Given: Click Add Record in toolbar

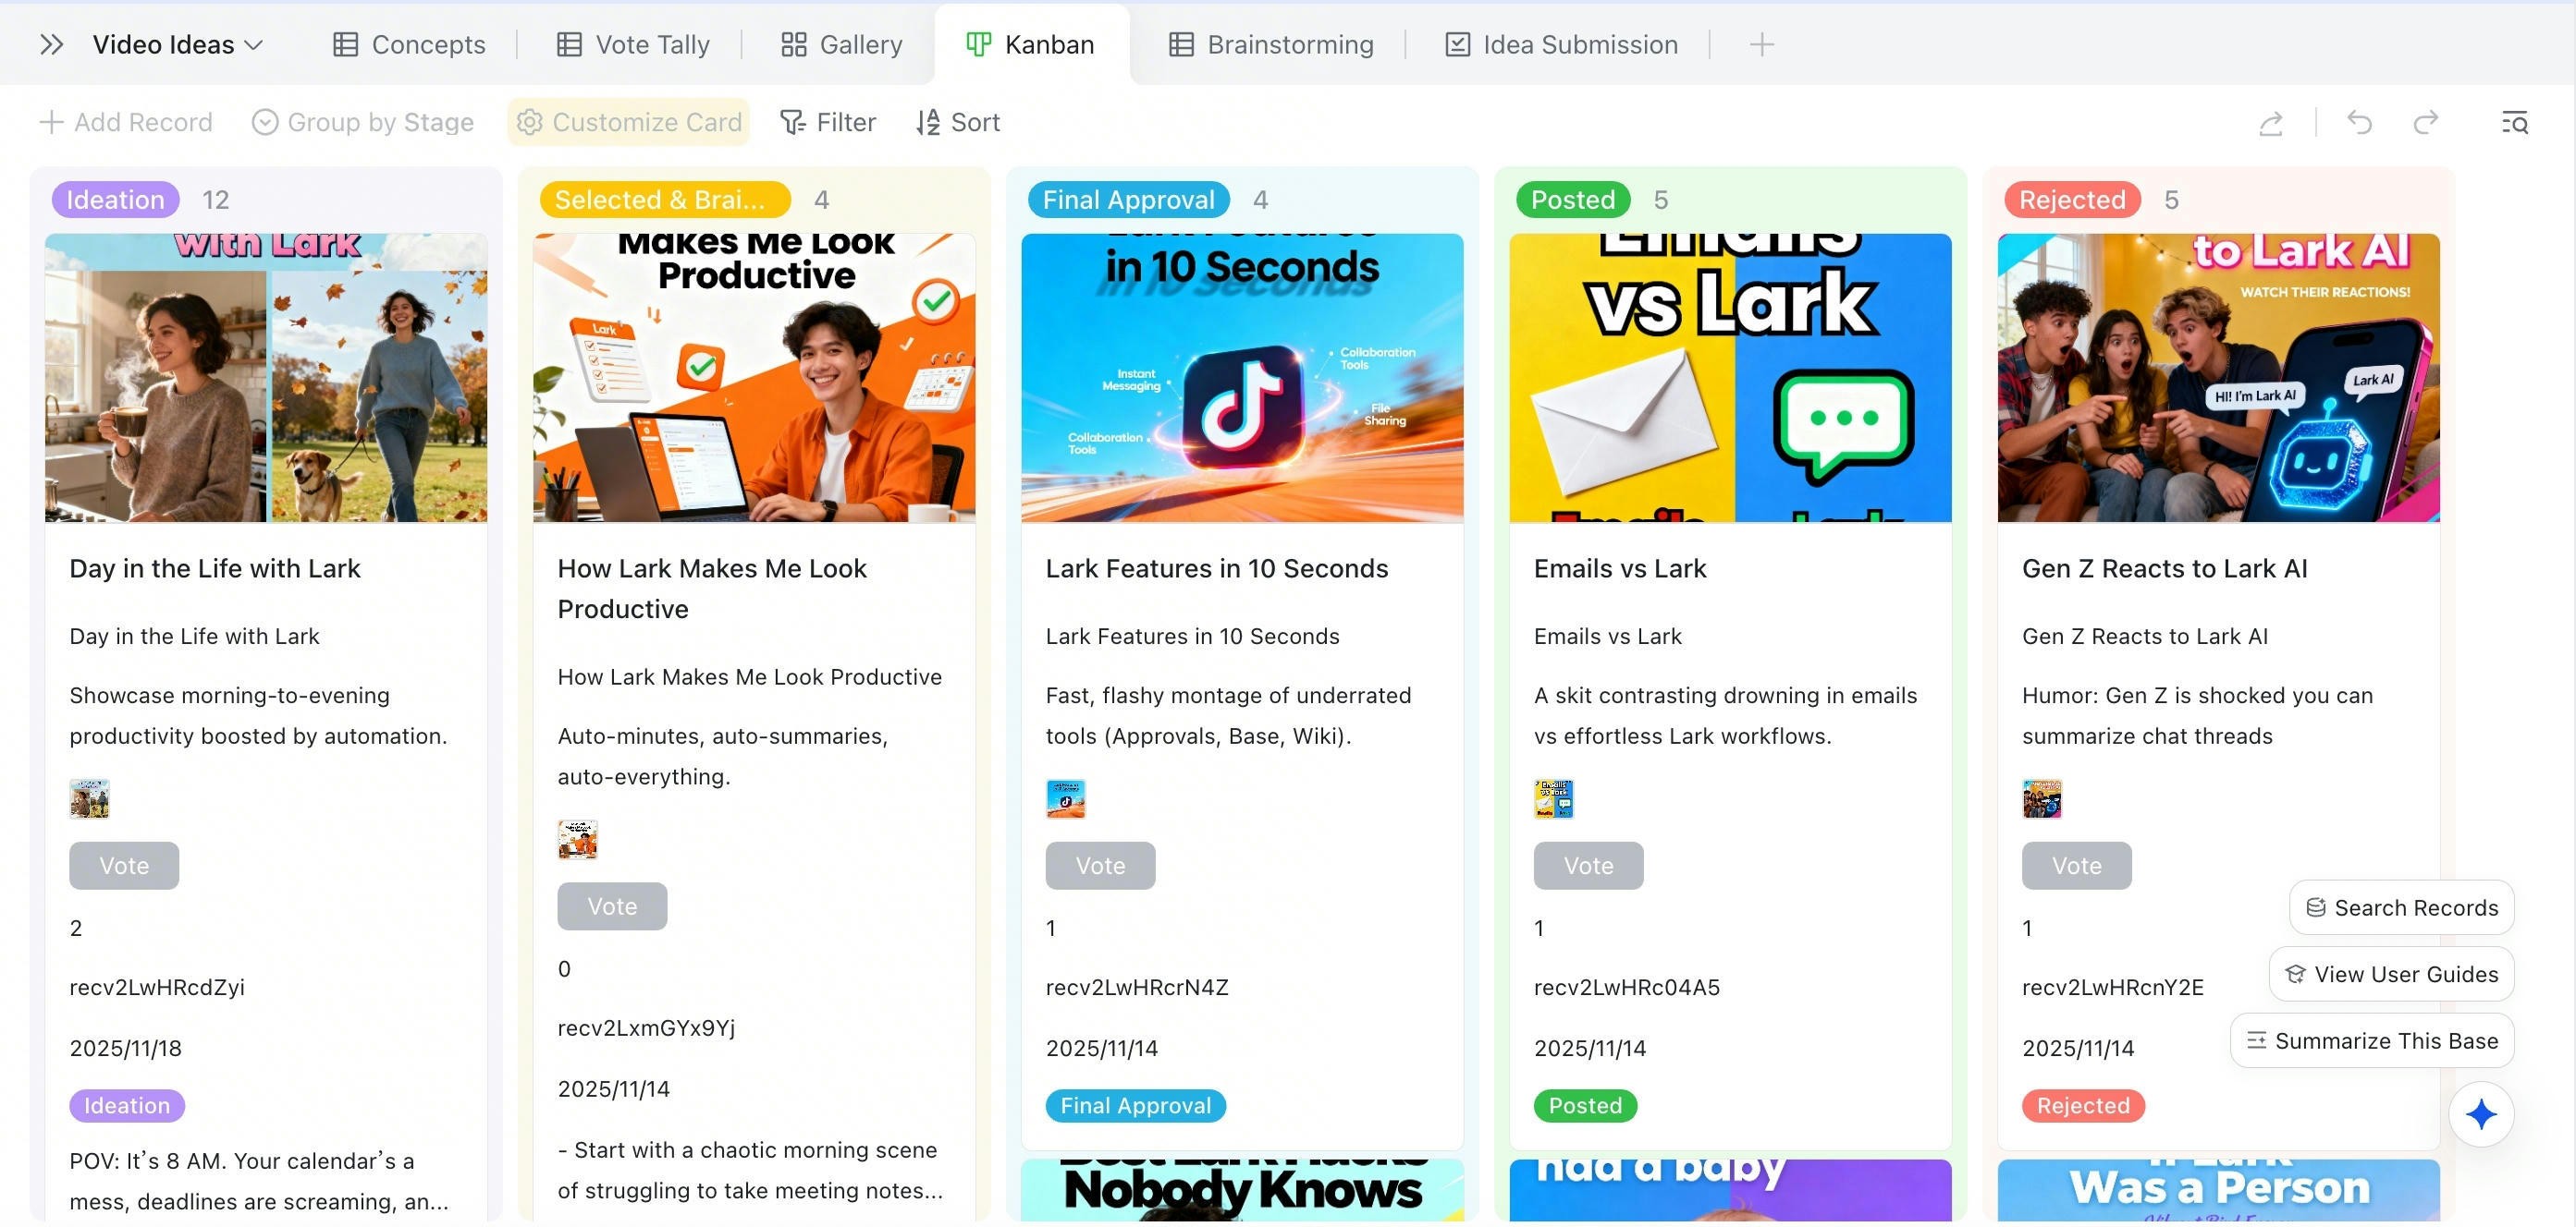Looking at the screenshot, I should click(x=126, y=122).
